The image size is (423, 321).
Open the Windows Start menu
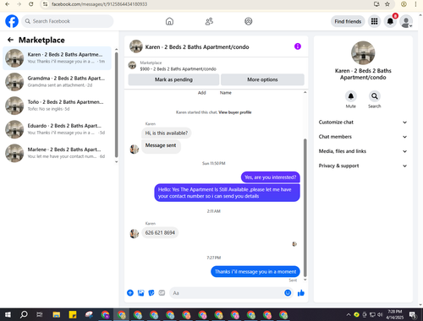pos(8,314)
